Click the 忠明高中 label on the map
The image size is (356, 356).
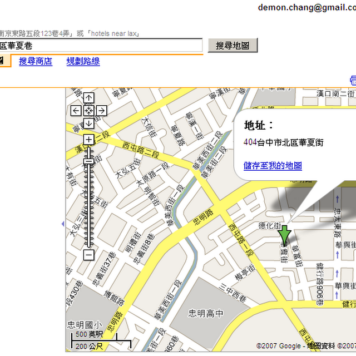tap(206, 313)
